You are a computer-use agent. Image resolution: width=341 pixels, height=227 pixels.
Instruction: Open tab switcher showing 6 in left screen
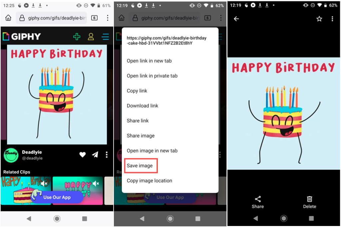point(94,18)
